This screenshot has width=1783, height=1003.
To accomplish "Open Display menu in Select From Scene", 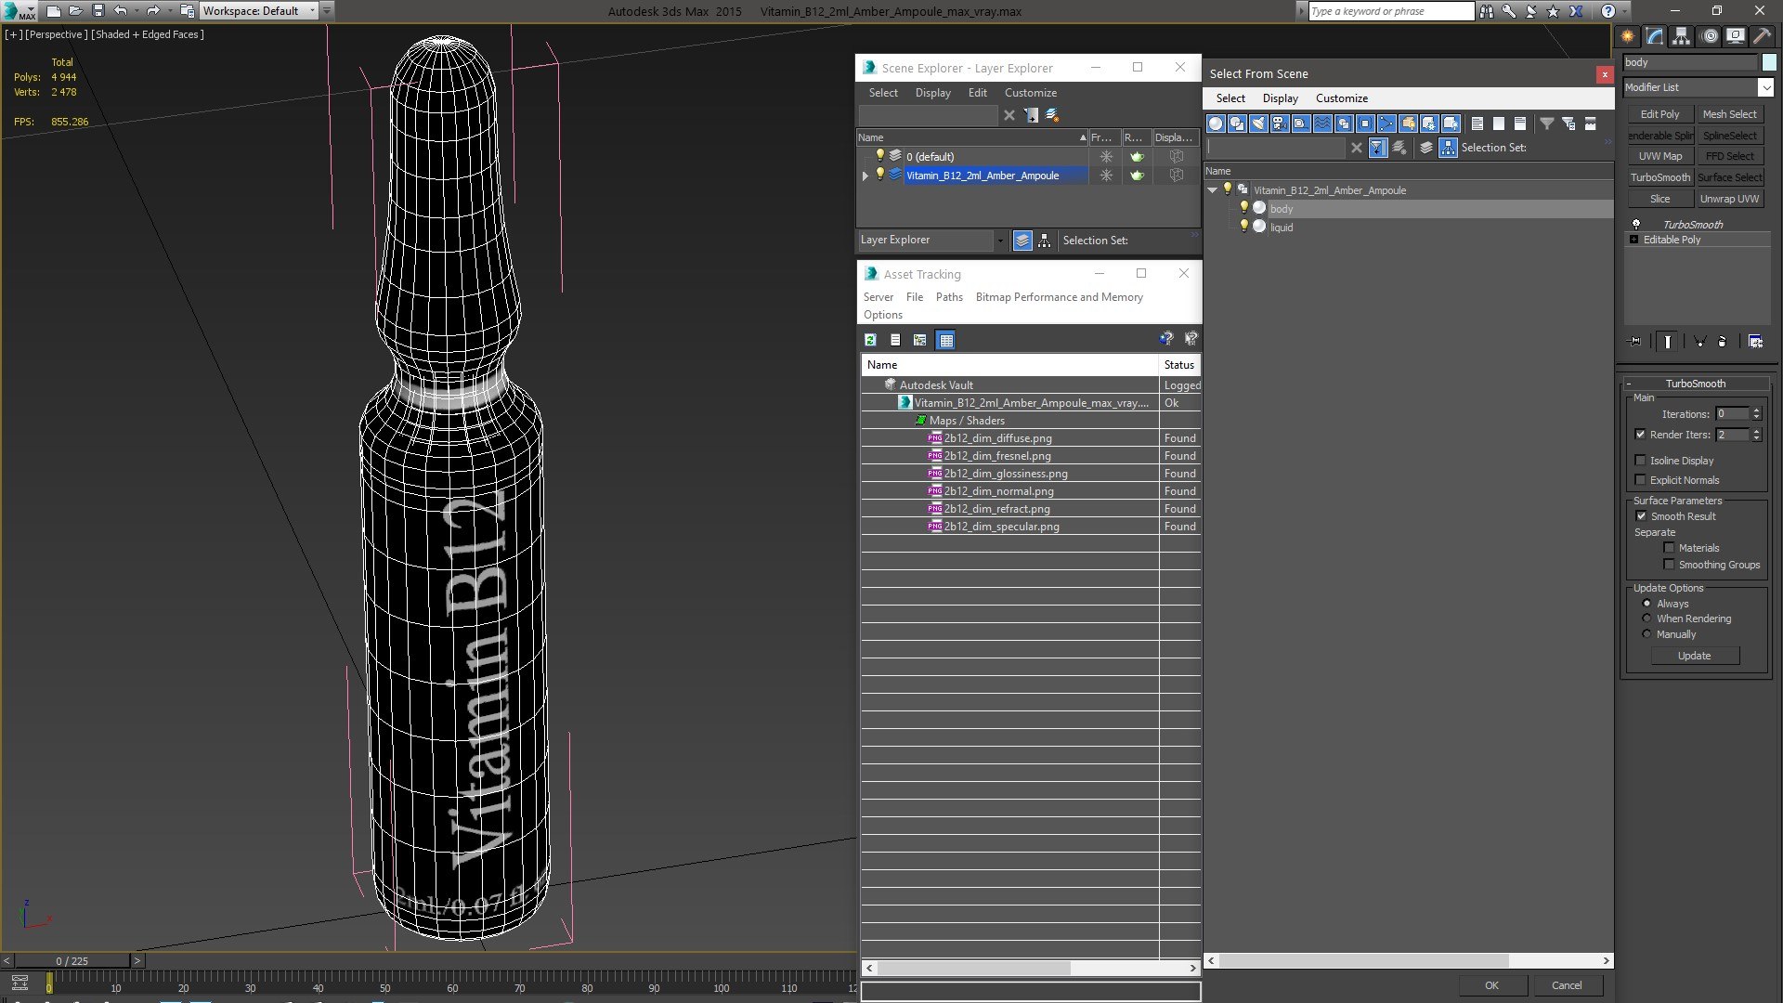I will tap(1280, 98).
